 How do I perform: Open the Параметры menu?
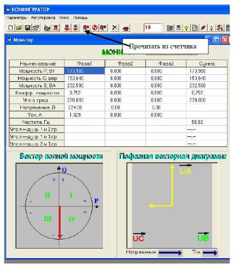click(x=16, y=18)
